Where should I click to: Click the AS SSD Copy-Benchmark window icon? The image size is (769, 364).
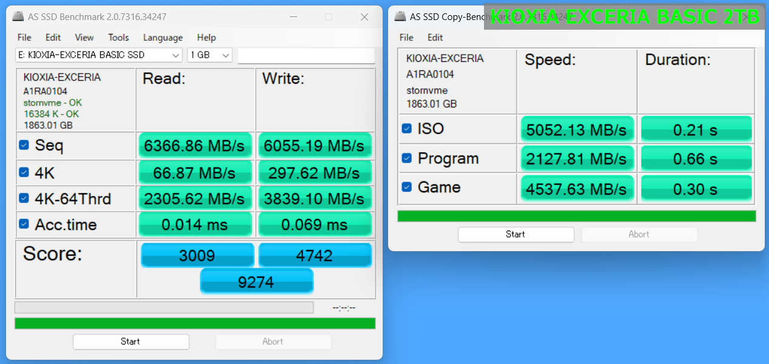[400, 16]
